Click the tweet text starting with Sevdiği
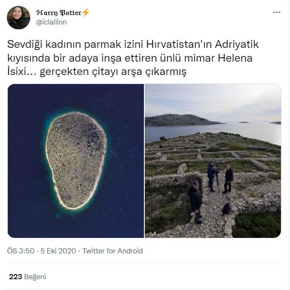The width and height of the screenshot is (290, 290). coord(133,58)
